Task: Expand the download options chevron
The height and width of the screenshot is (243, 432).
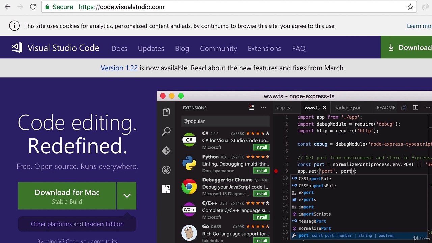Action: click(x=127, y=196)
